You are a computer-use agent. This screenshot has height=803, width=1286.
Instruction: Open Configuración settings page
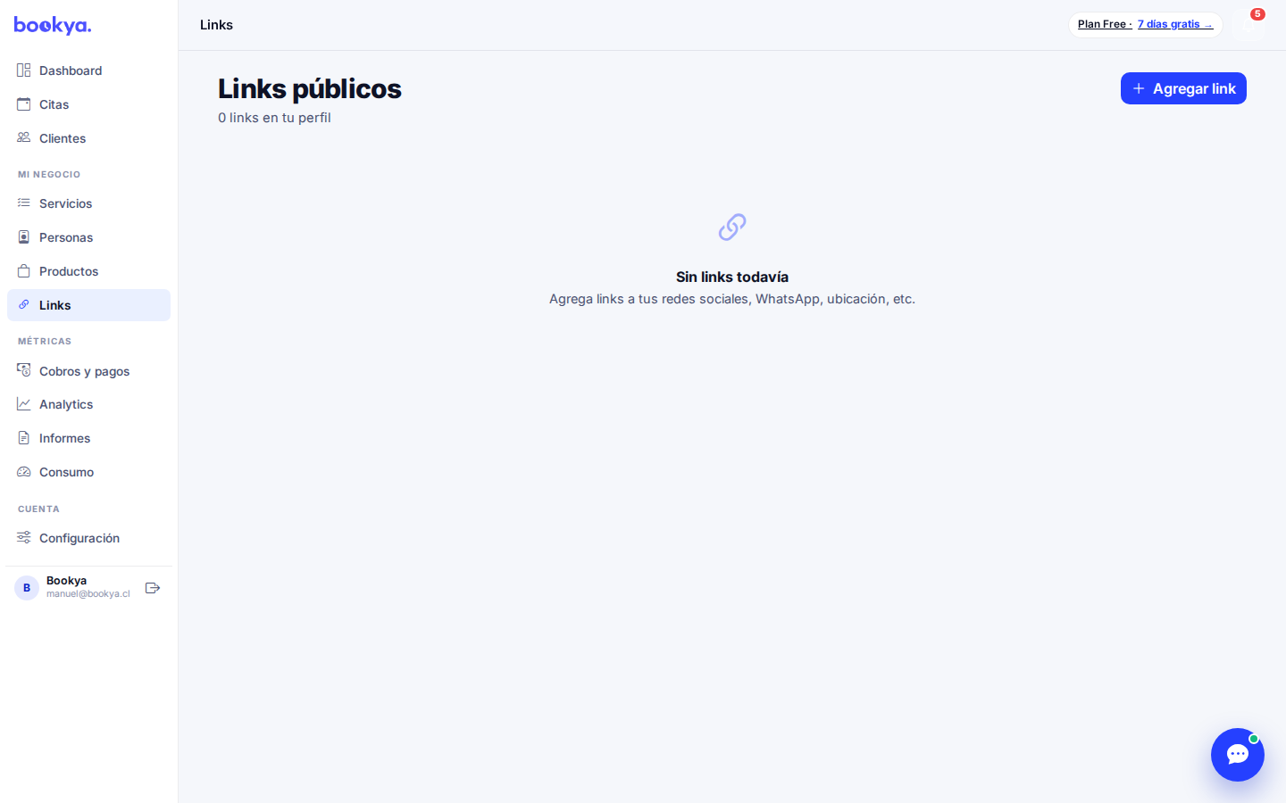point(88,538)
